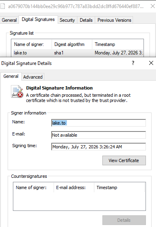The height and width of the screenshot is (227, 156).
Task: Click the Signing time field
Action: tap(98, 147)
